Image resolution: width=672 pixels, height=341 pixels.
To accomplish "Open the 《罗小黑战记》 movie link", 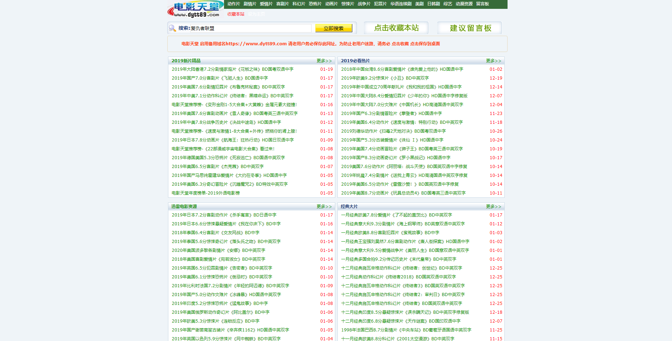I will (x=396, y=158).
